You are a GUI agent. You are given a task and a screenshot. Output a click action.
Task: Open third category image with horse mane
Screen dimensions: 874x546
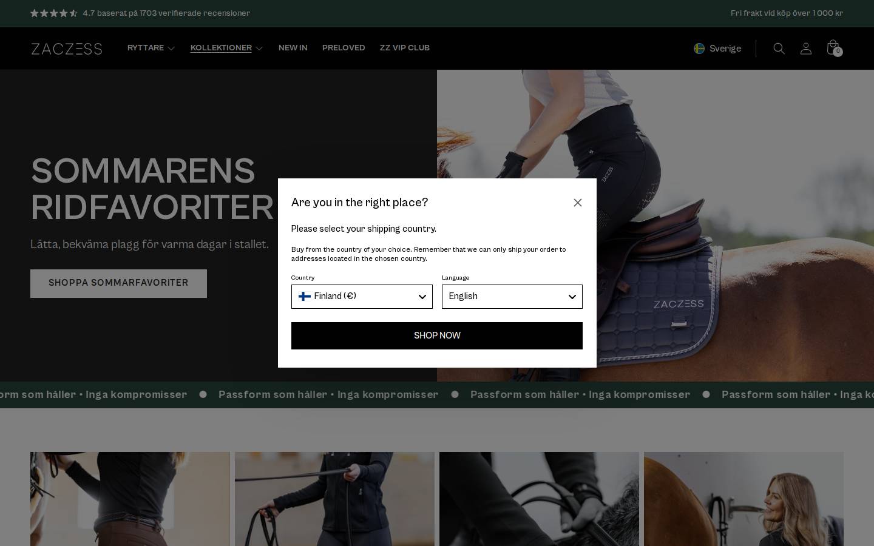click(x=539, y=499)
